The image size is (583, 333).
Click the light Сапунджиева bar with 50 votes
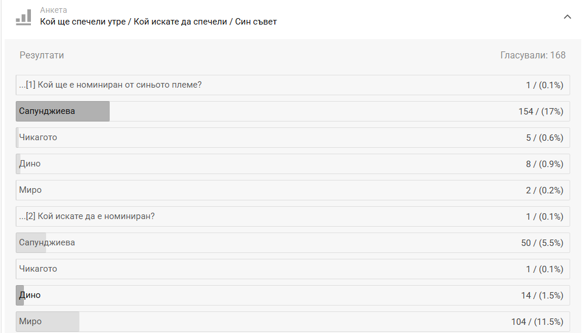[47, 242]
